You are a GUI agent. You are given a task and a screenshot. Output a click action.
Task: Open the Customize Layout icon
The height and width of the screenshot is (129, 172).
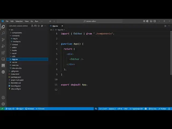[x=144, y=21]
